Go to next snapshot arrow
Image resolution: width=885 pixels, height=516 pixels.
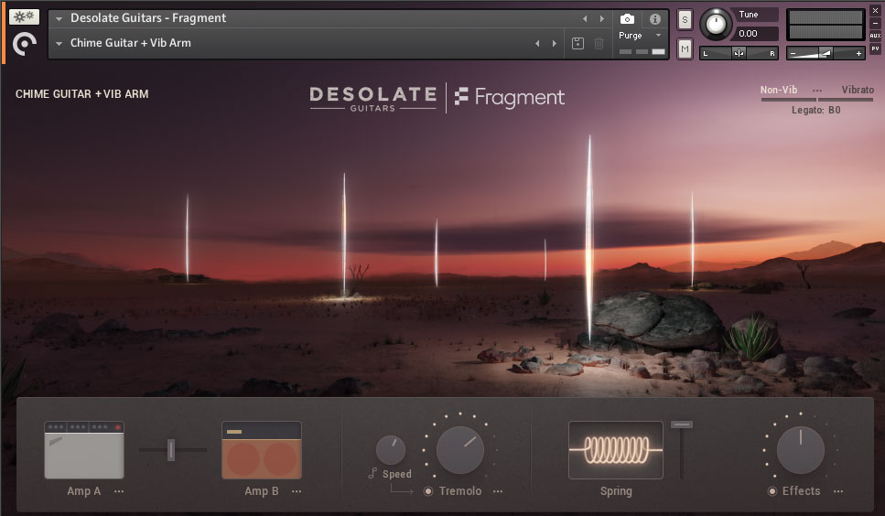[555, 43]
